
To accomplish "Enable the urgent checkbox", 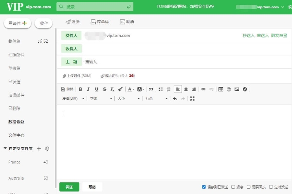I will (x=233, y=187).
